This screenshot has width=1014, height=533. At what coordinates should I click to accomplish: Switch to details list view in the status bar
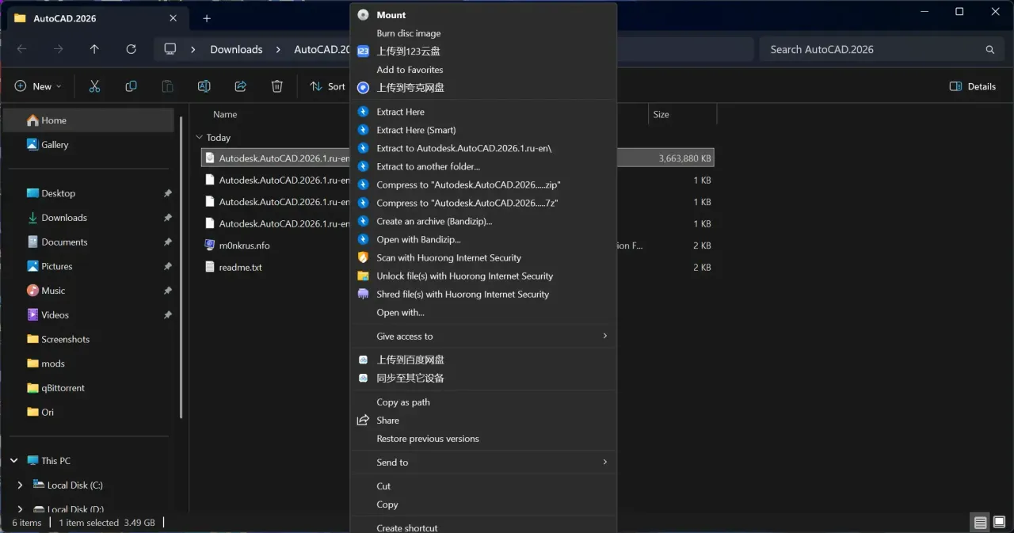pyautogui.click(x=981, y=523)
